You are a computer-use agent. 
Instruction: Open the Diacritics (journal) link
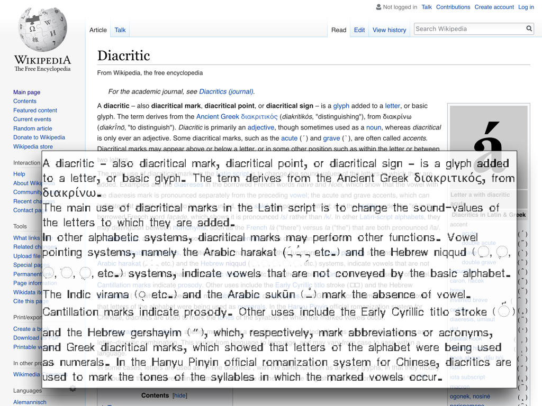226,91
